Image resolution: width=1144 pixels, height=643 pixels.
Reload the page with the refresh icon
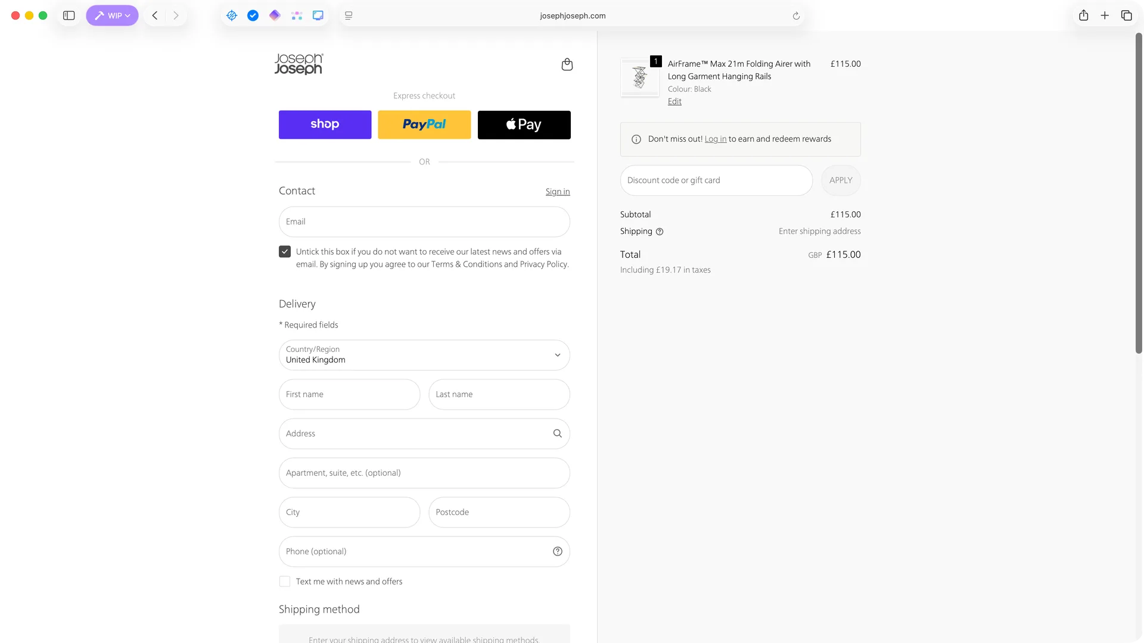(796, 16)
